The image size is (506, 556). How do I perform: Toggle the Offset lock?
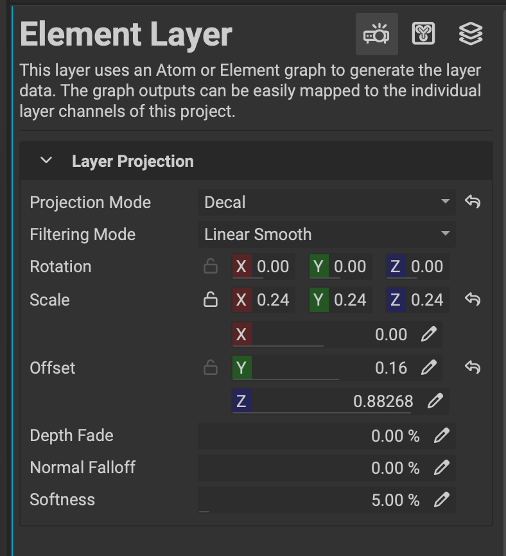[x=211, y=368]
